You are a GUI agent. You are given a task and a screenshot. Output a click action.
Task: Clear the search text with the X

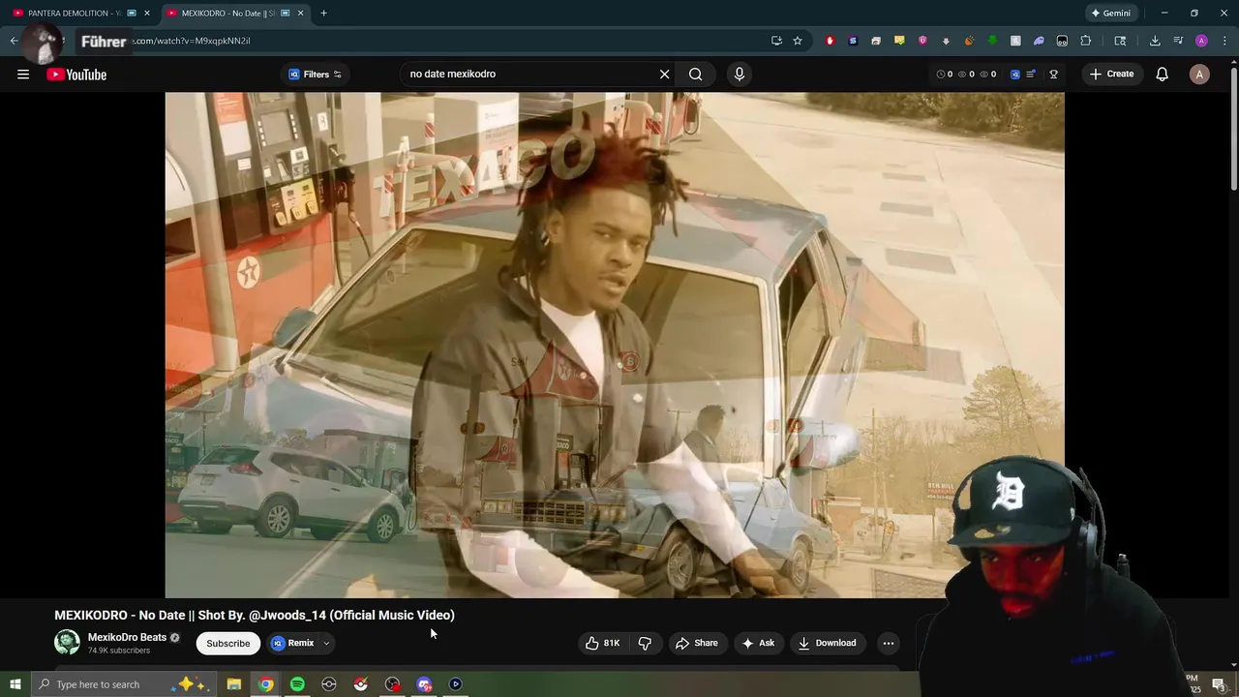click(665, 74)
